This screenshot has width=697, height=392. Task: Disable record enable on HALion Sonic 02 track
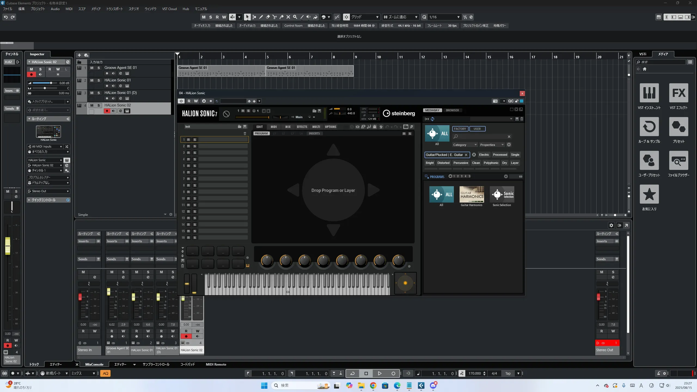point(107,111)
